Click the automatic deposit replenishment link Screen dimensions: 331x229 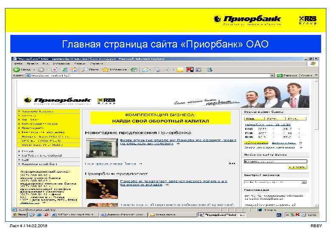point(174,183)
